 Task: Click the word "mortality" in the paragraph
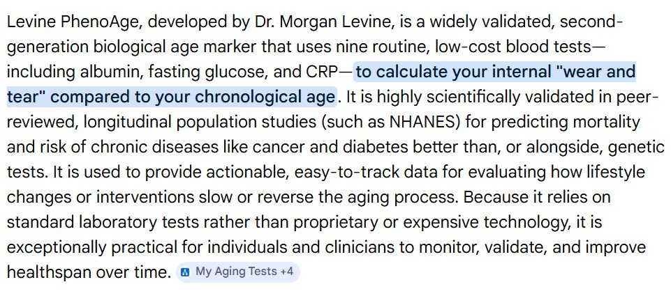click(x=605, y=123)
